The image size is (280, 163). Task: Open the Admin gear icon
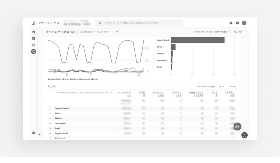[34, 133]
